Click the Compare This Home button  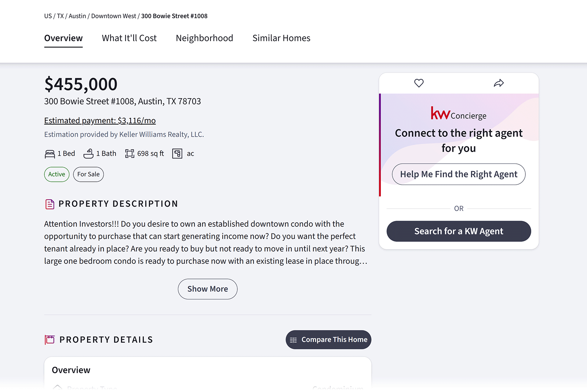[x=328, y=340]
